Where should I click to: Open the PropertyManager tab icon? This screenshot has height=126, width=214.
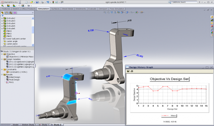6,13
